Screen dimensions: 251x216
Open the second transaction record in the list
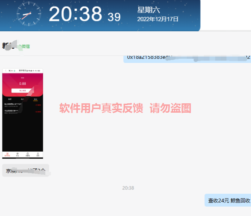pos(22,112)
